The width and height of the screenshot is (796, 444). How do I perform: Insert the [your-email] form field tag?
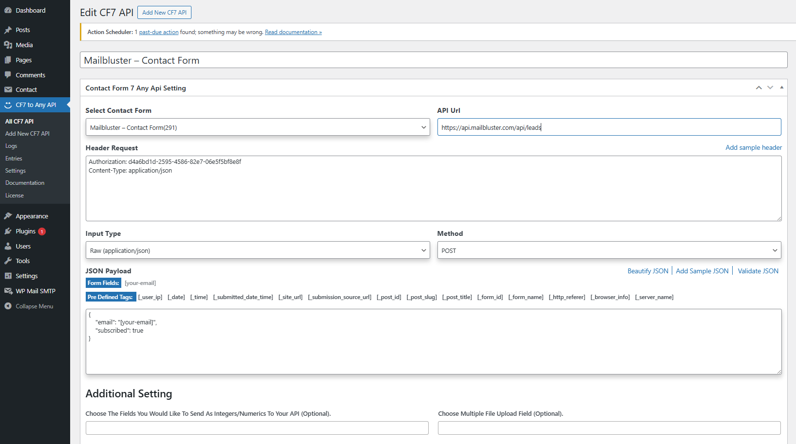[x=140, y=283]
